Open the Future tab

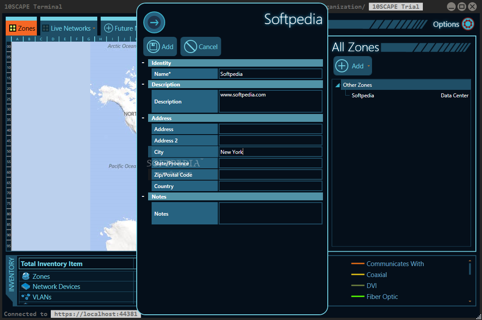[119, 28]
